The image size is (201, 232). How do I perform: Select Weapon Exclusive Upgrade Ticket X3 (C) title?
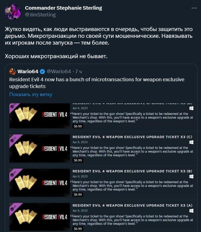tap(132, 137)
